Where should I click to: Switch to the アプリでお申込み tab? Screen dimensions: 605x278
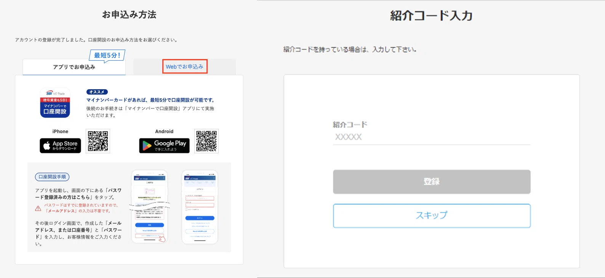pos(74,67)
